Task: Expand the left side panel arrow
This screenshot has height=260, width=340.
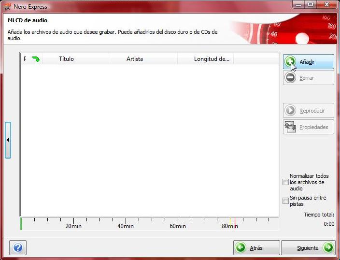Action: tap(8, 140)
